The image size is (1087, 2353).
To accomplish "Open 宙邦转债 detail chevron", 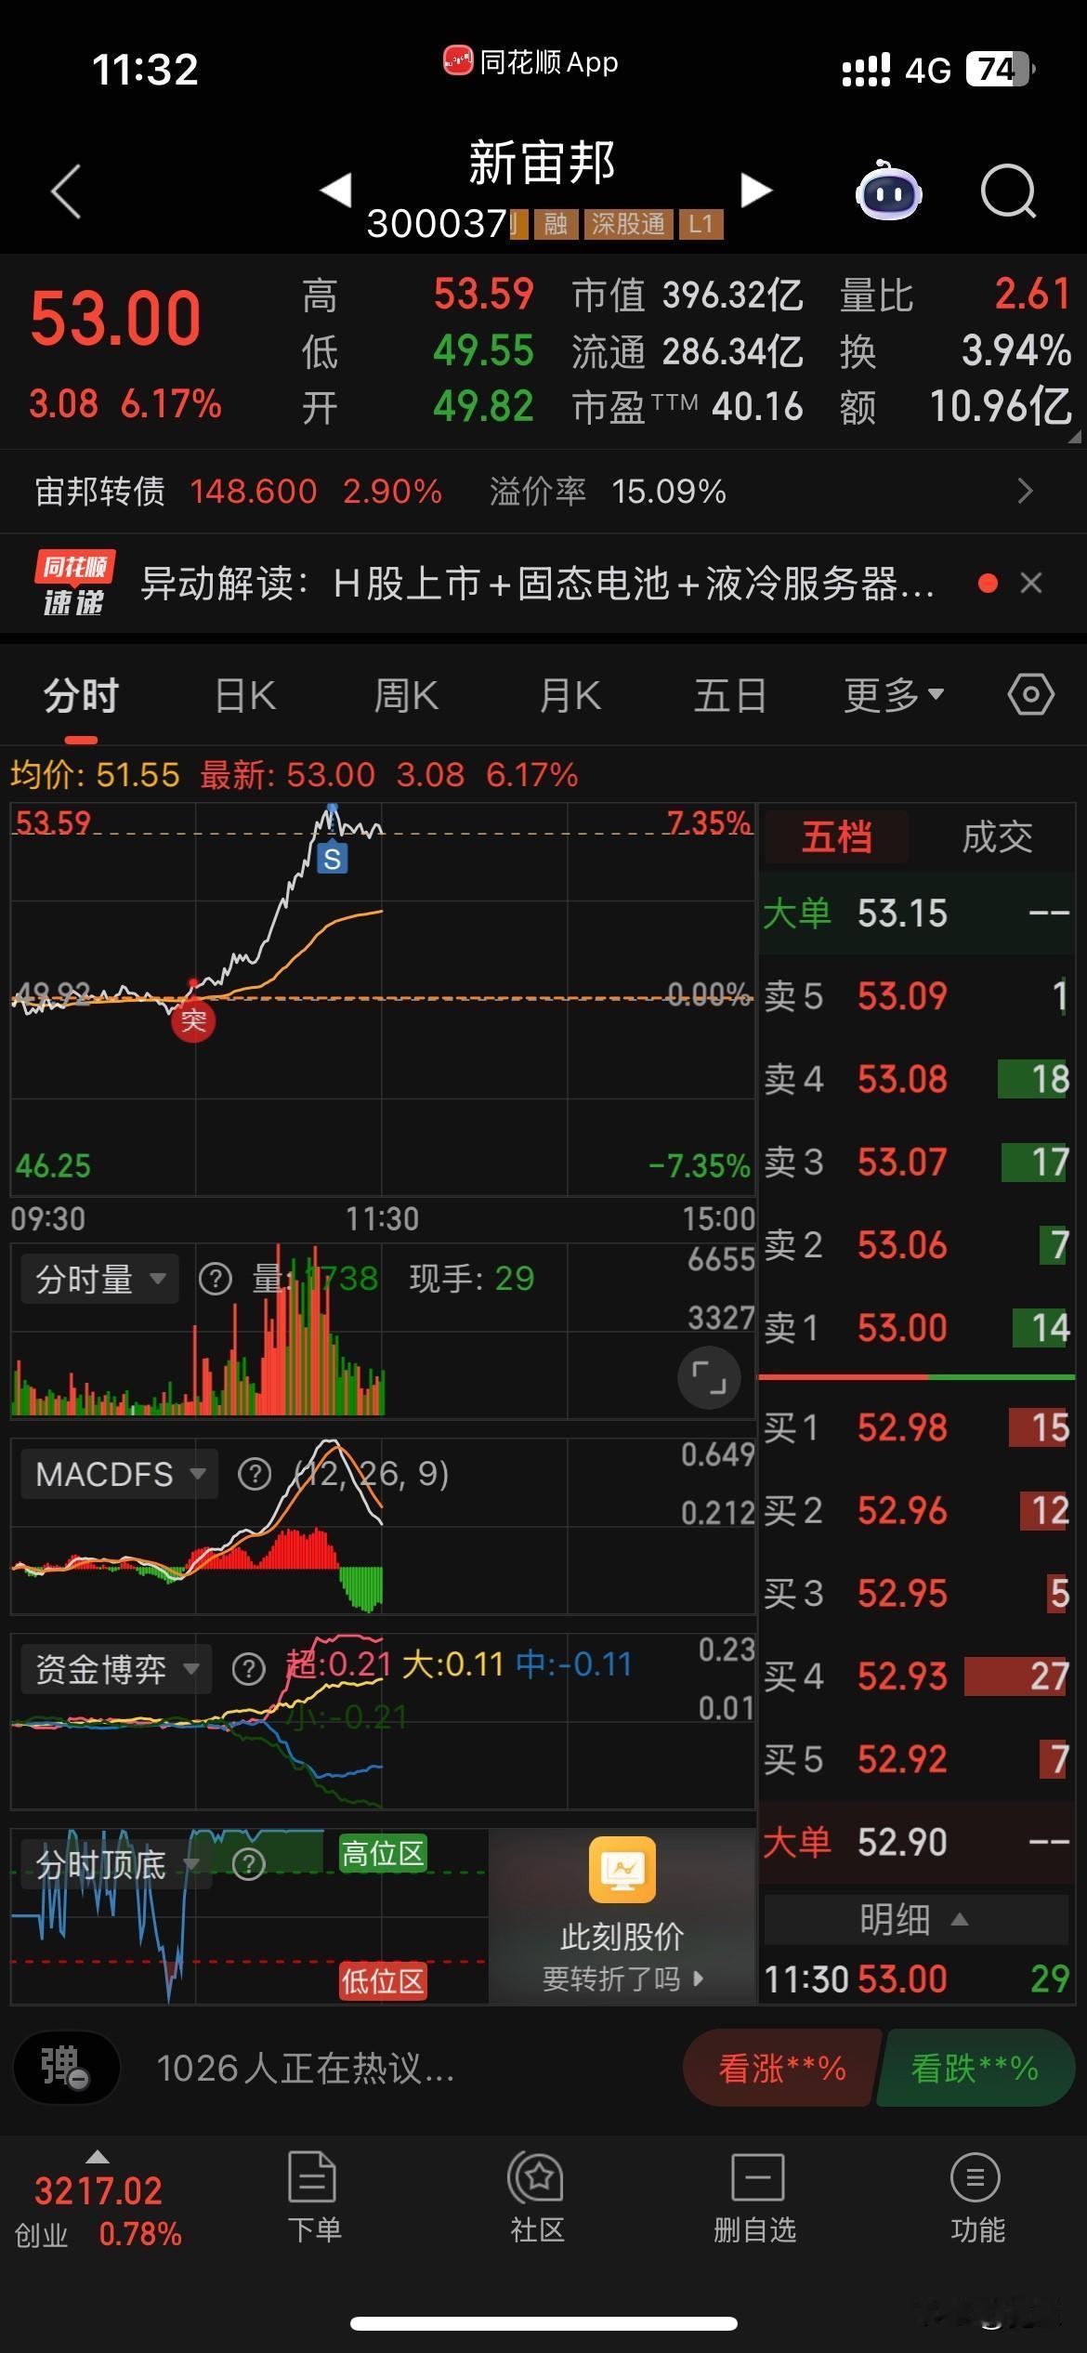I will [1026, 491].
